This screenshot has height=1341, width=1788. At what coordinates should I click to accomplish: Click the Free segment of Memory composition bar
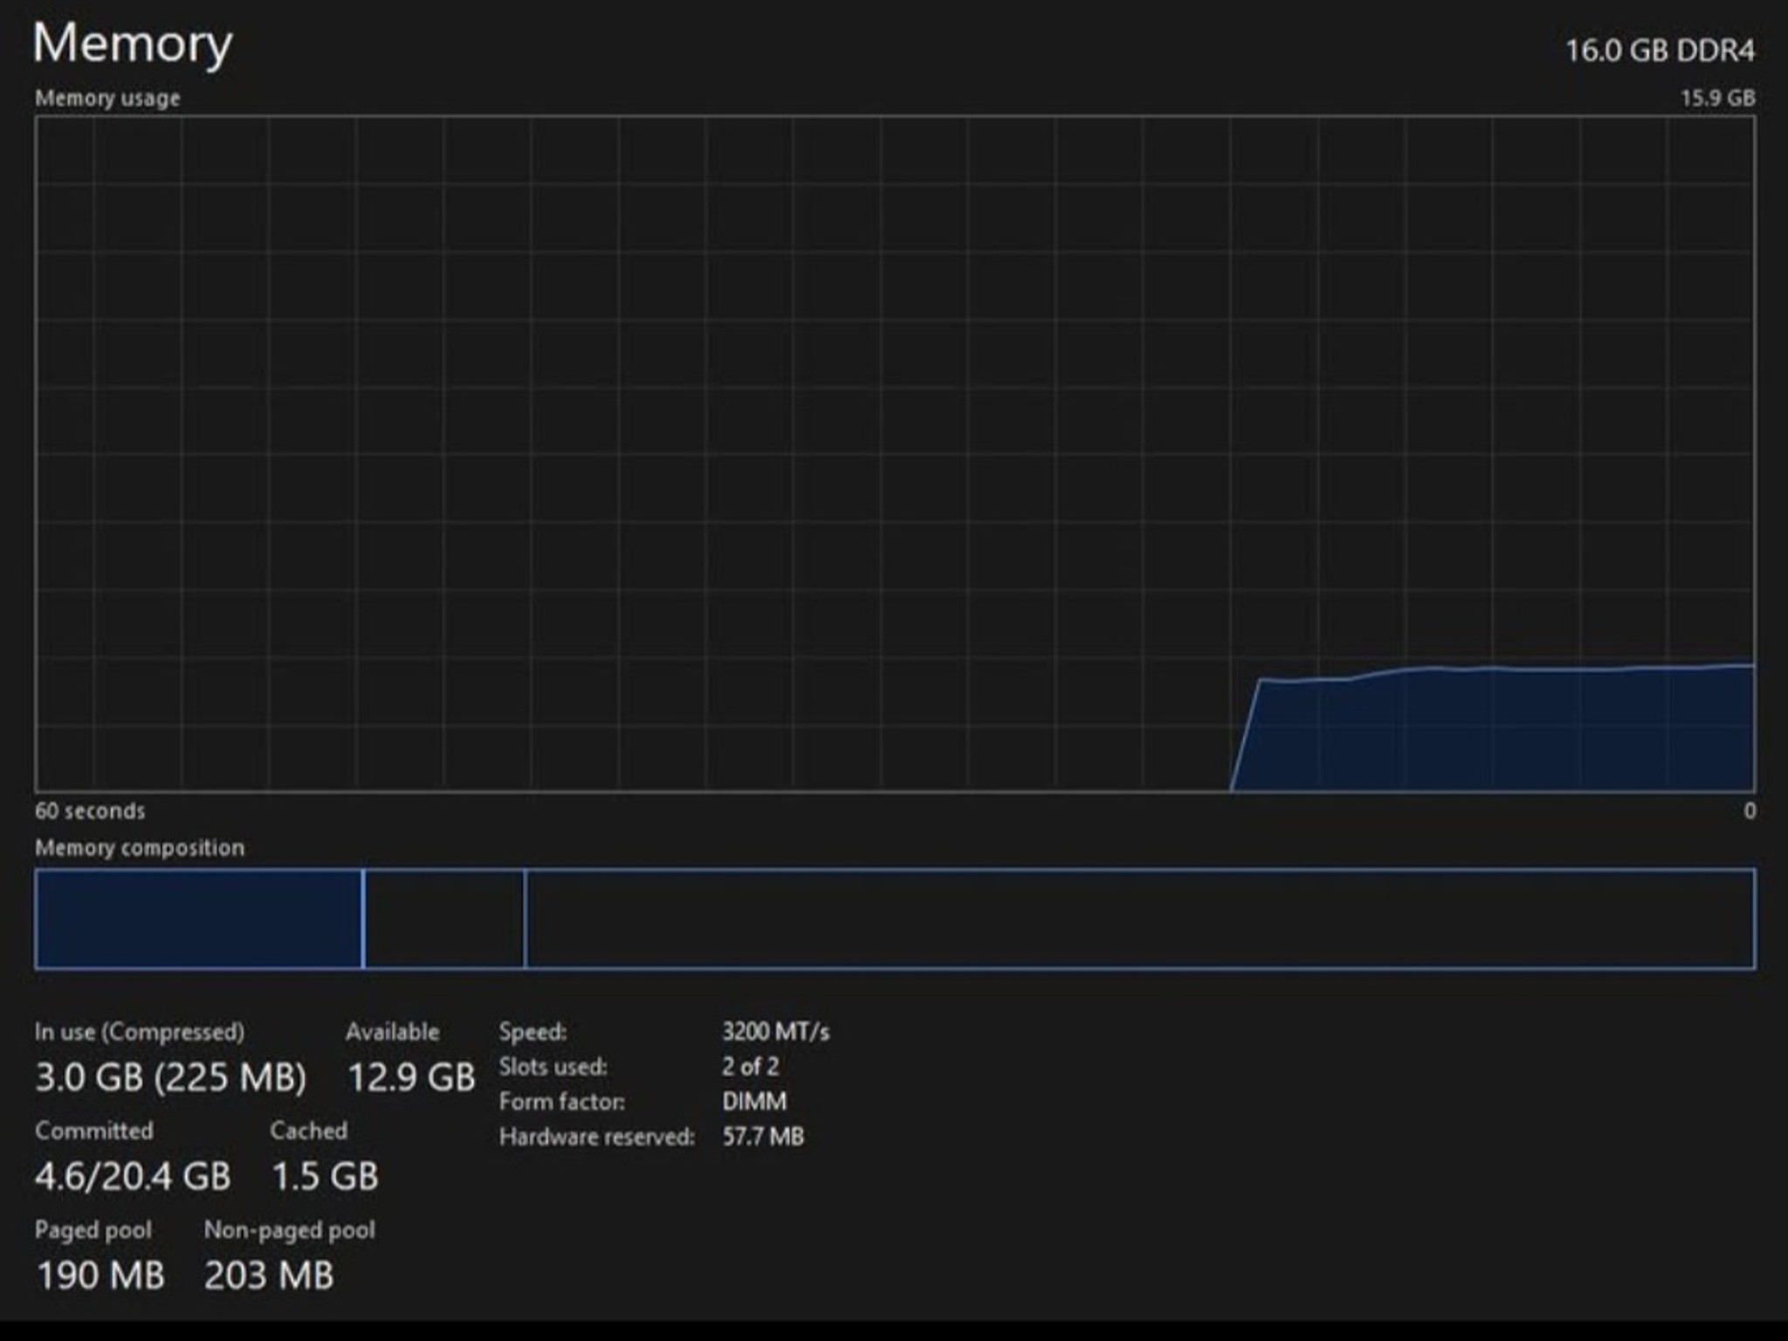(1139, 918)
